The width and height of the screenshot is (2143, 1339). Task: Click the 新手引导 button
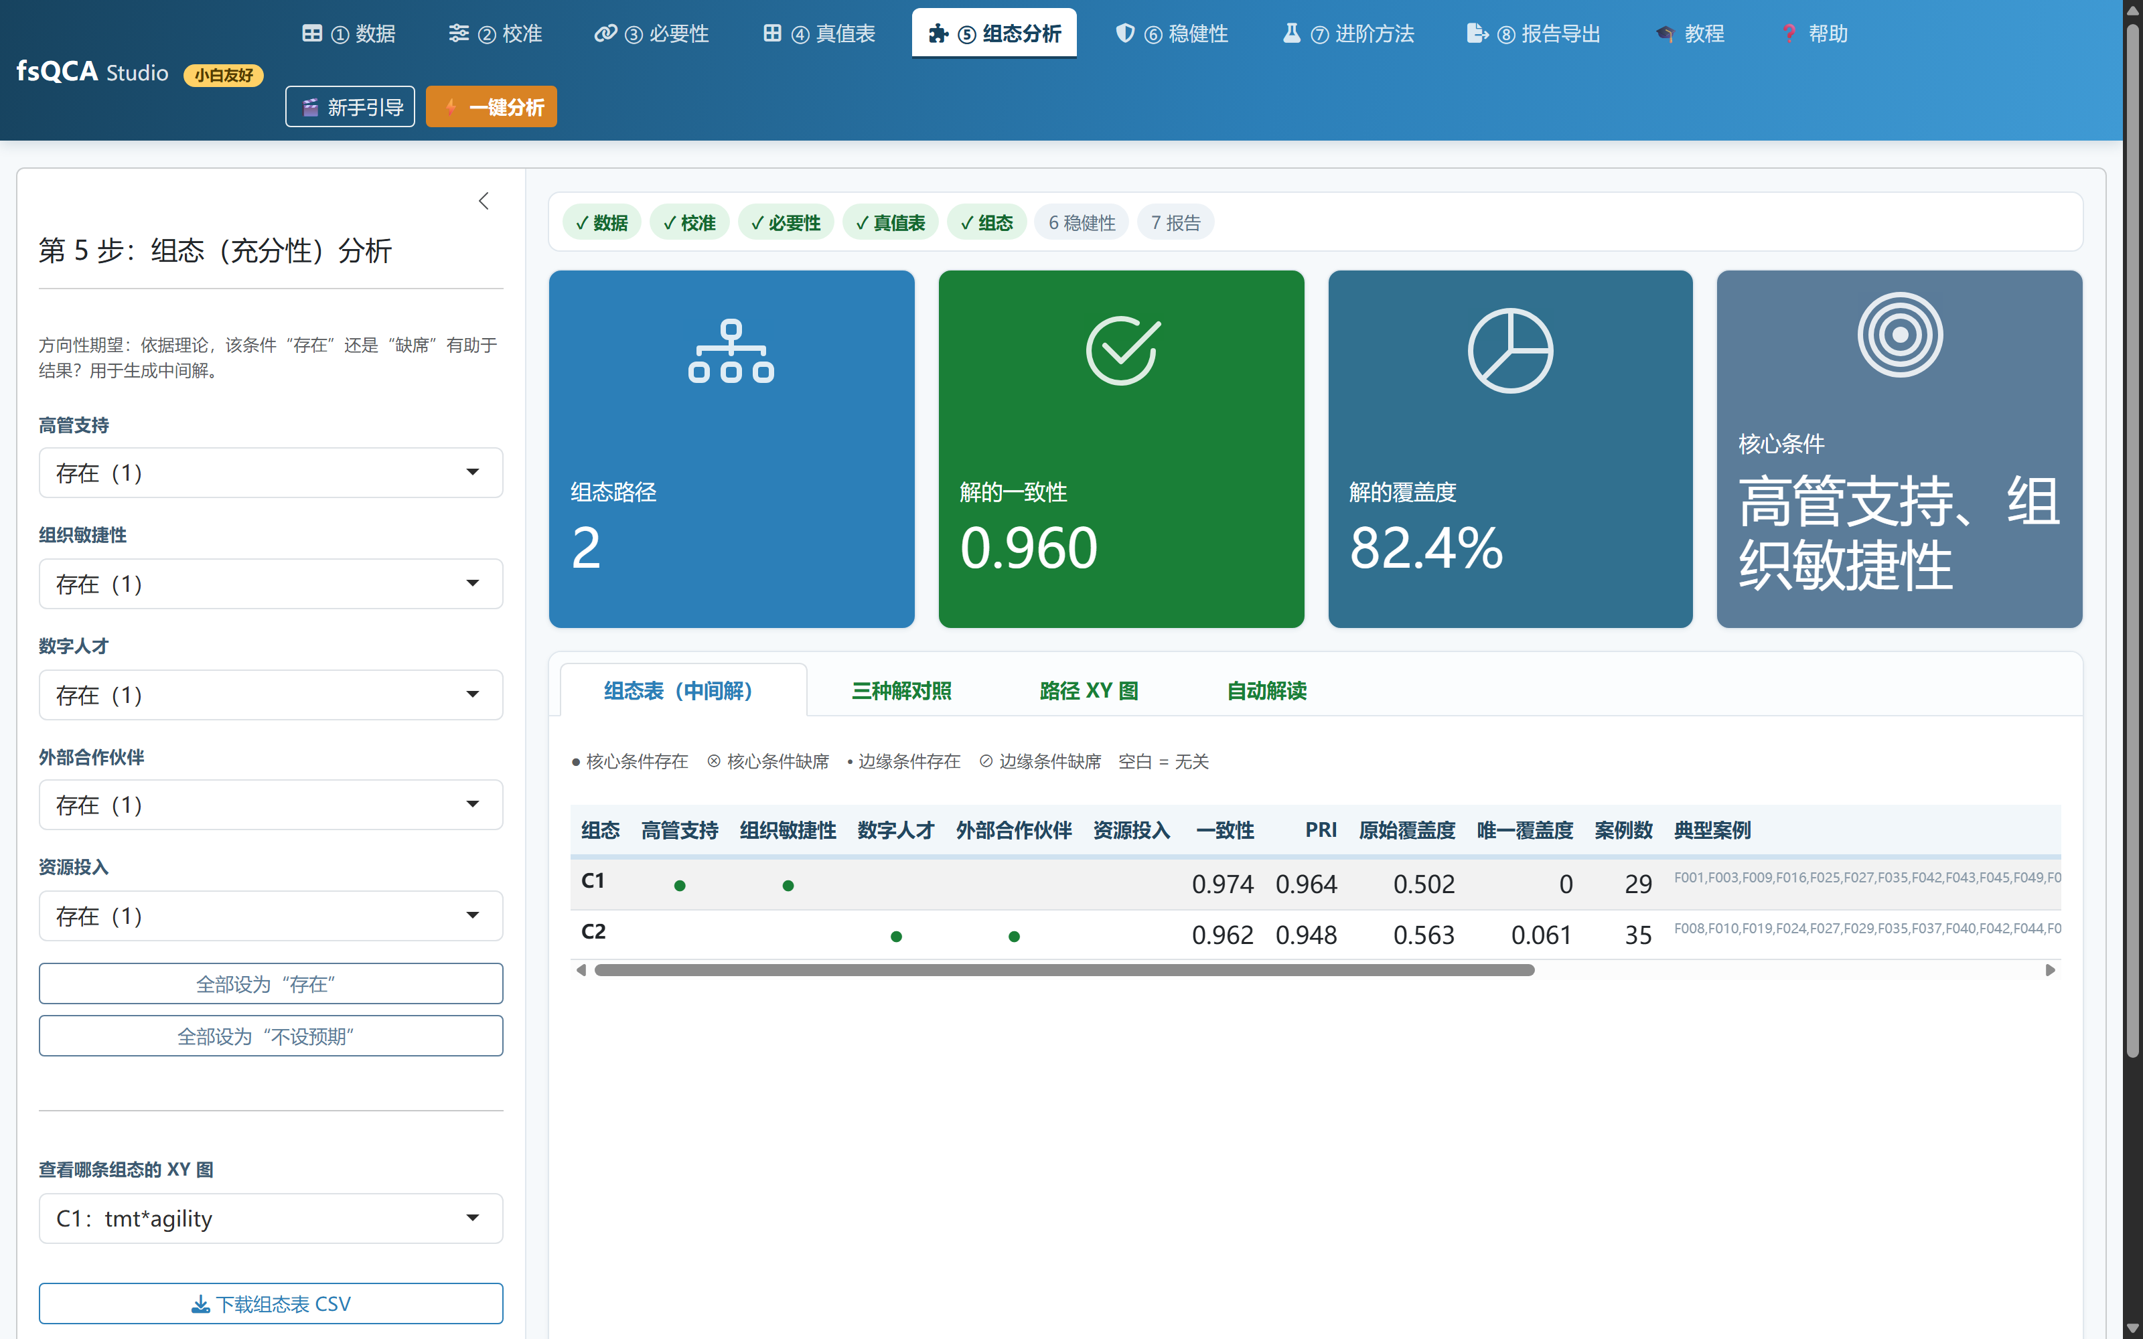click(351, 107)
